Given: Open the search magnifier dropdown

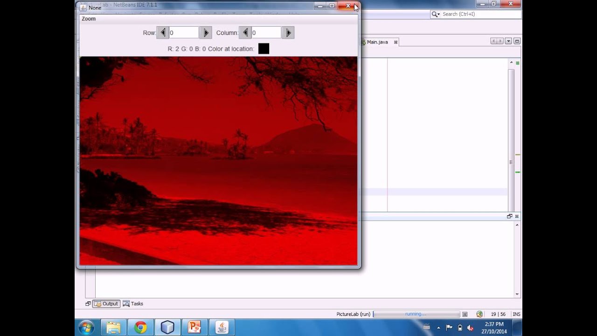Looking at the screenshot, I should pyautogui.click(x=436, y=14).
